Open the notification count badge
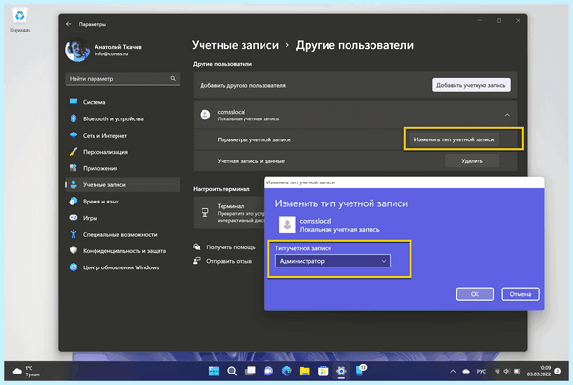Viewport: 573px width, 385px height. point(558,371)
